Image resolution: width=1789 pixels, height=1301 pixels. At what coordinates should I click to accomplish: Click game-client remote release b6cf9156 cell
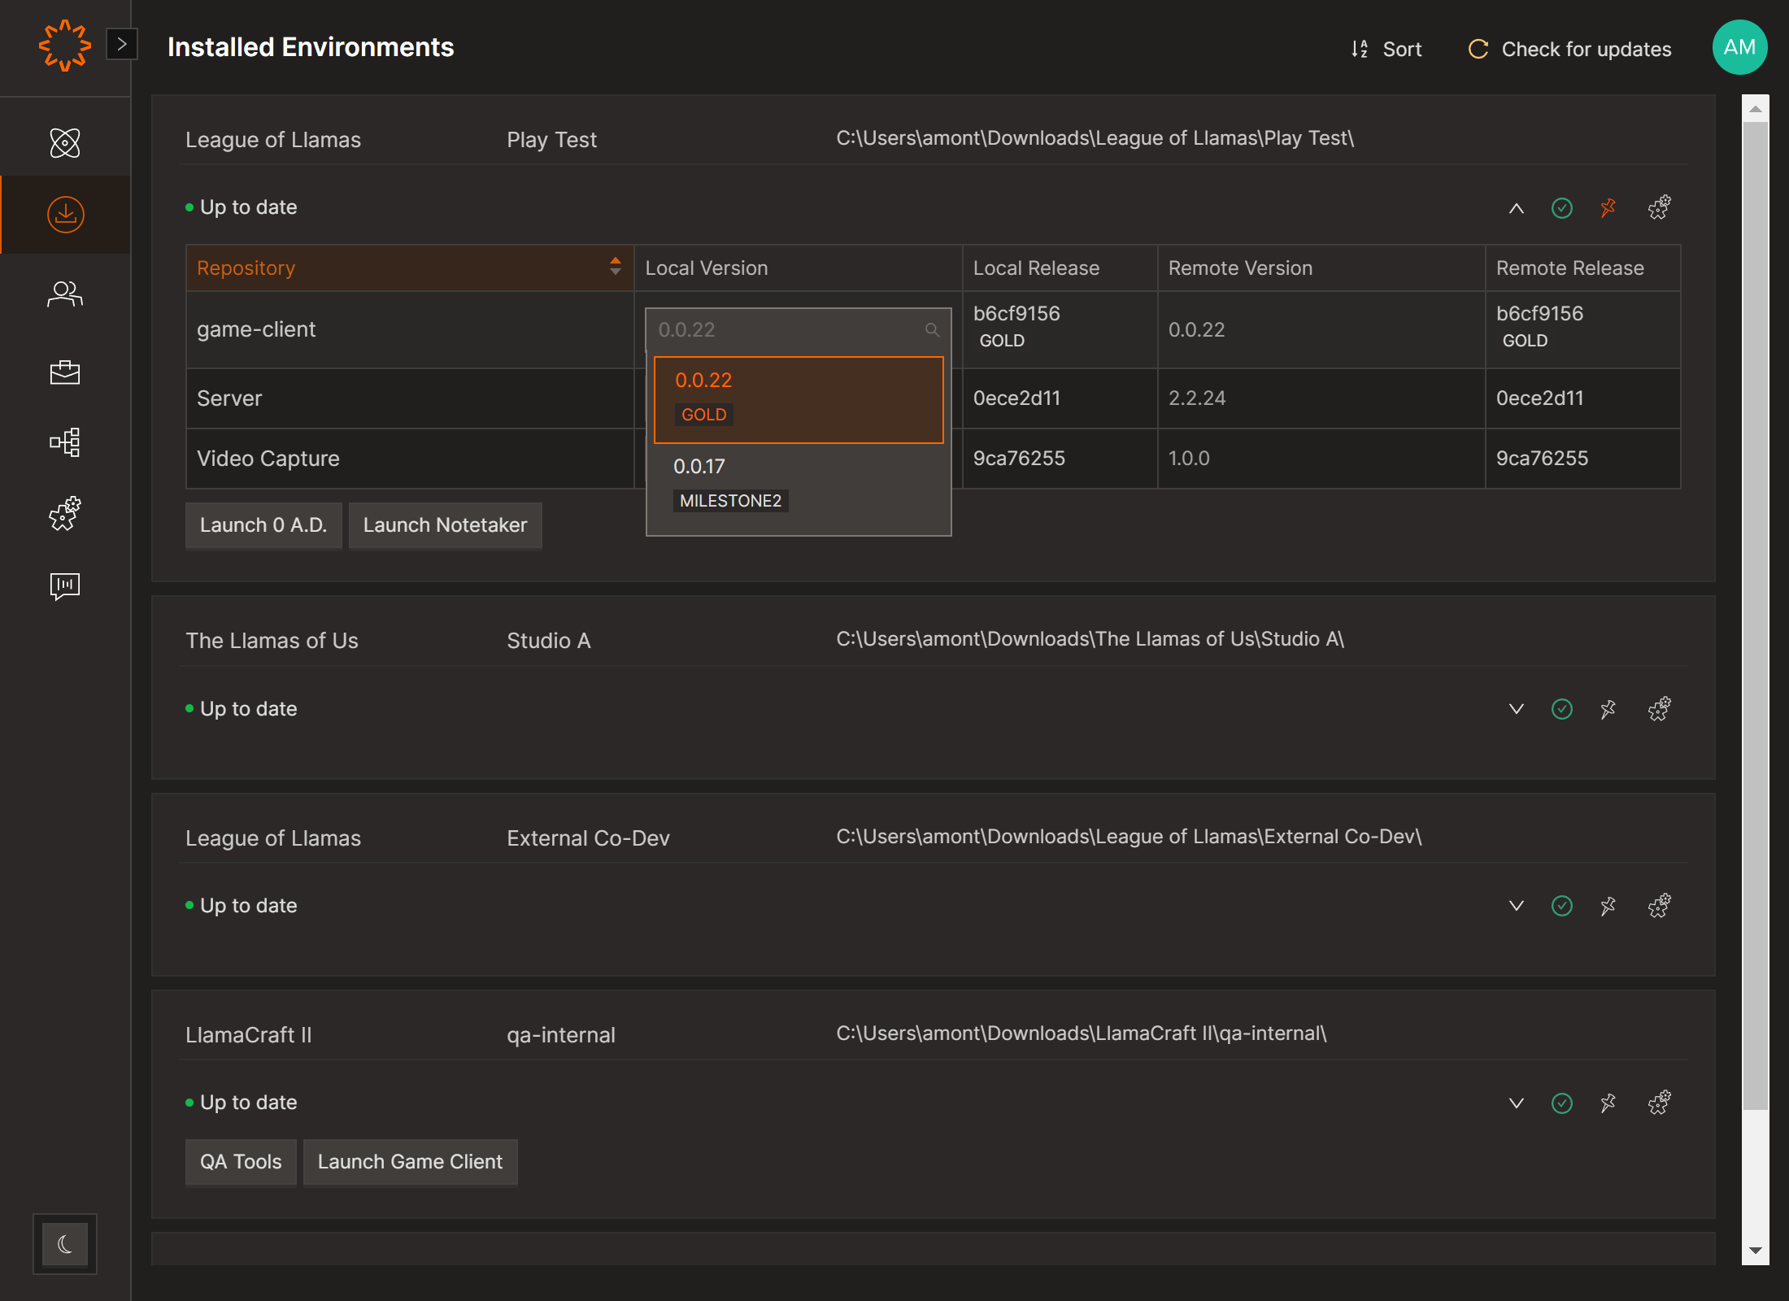point(1582,329)
